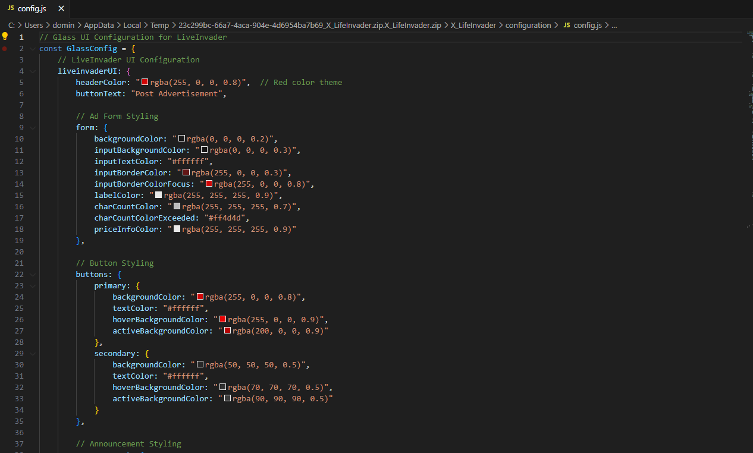Open the configuration folder breadcrumb
This screenshot has width=753, height=453.
click(528, 25)
